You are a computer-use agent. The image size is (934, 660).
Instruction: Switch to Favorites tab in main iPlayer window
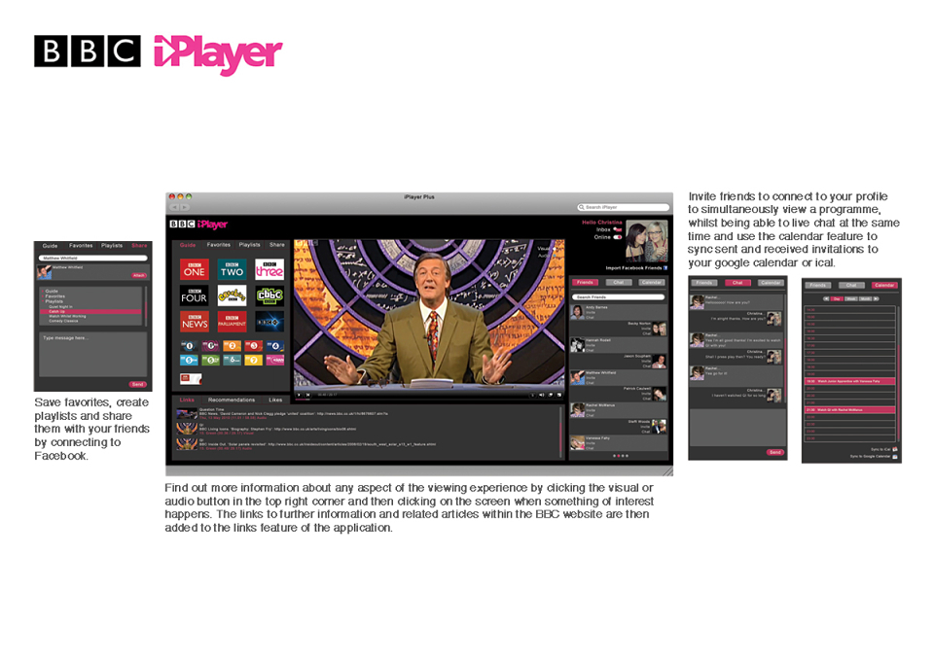tap(219, 245)
